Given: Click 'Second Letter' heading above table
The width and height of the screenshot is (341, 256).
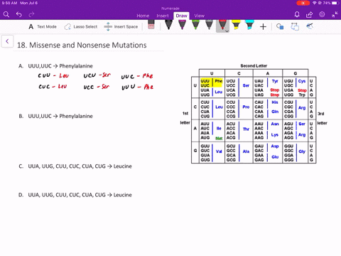Looking at the screenshot, I should click(x=254, y=65).
